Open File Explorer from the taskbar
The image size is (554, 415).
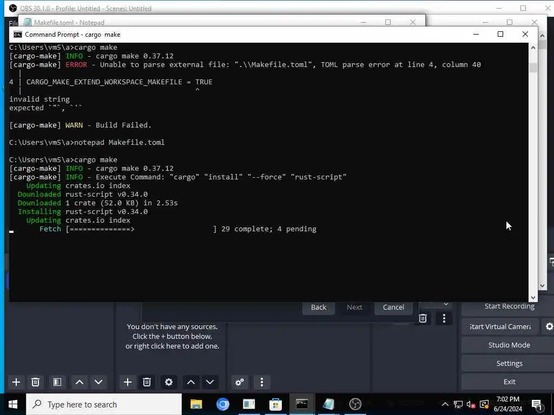tap(196, 404)
